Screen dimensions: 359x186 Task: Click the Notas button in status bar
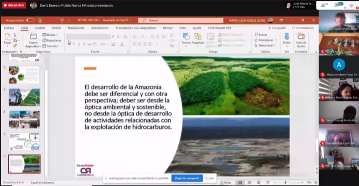pos(225,183)
